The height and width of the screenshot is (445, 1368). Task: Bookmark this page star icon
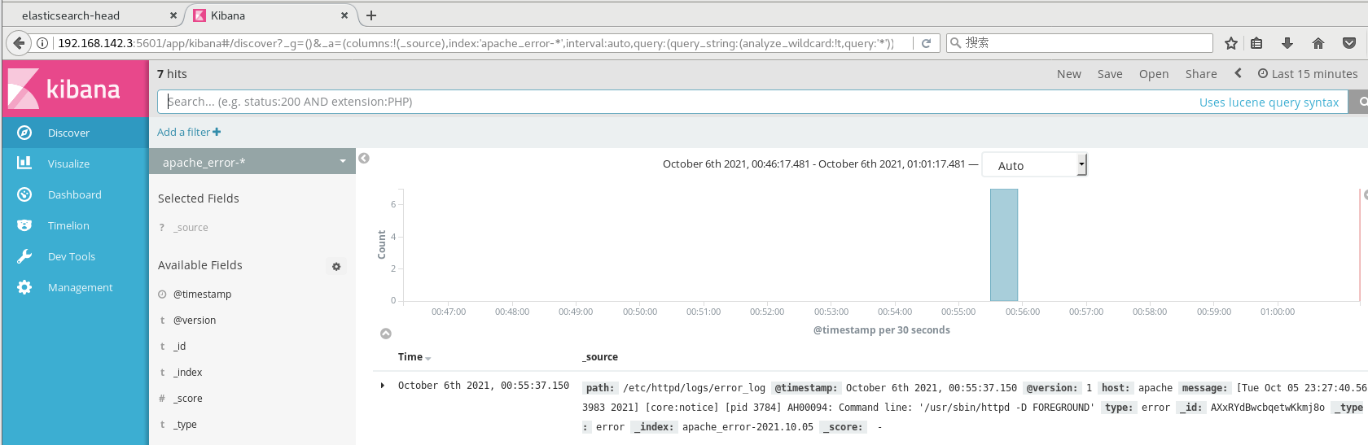coord(1231,43)
